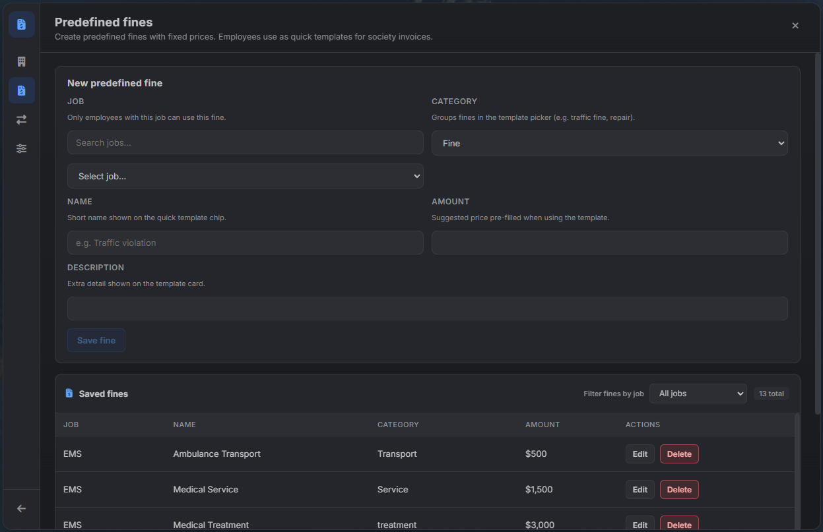Click the Description input field

tap(427, 309)
